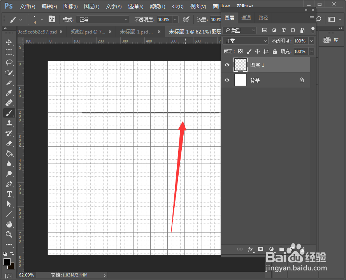Select the Path Selection tool
The height and width of the screenshot is (280, 346).
(9, 204)
